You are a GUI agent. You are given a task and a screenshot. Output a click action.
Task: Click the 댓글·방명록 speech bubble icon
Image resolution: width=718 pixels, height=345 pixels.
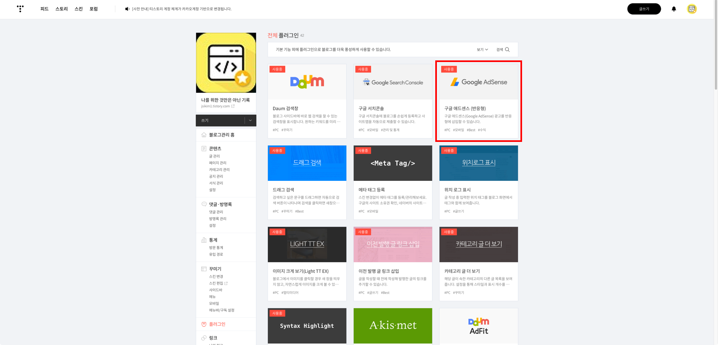[x=204, y=204]
